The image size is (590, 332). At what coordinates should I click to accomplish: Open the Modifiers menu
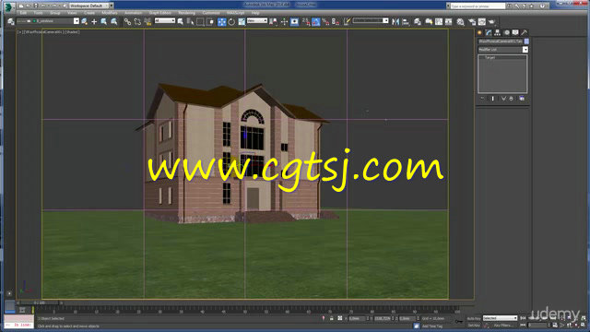click(110, 13)
